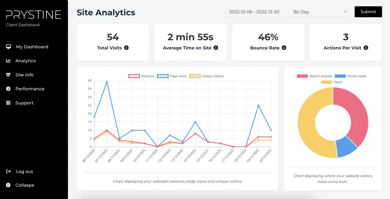390x199 pixels.
Task: Open the By Day dropdown
Action: coord(319,12)
